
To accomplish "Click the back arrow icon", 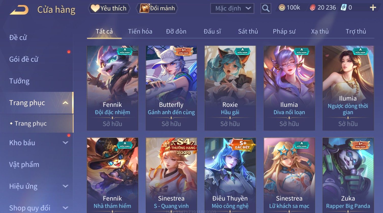I will [19, 10].
